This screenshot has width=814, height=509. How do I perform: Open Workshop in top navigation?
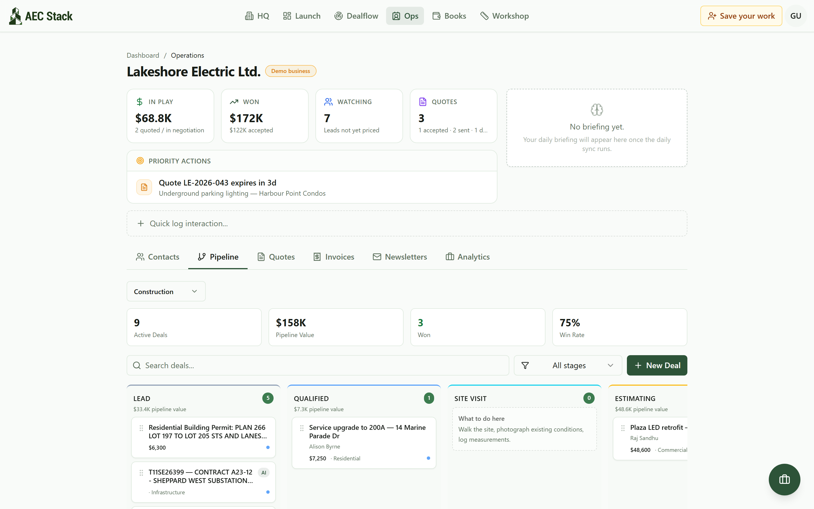504,16
